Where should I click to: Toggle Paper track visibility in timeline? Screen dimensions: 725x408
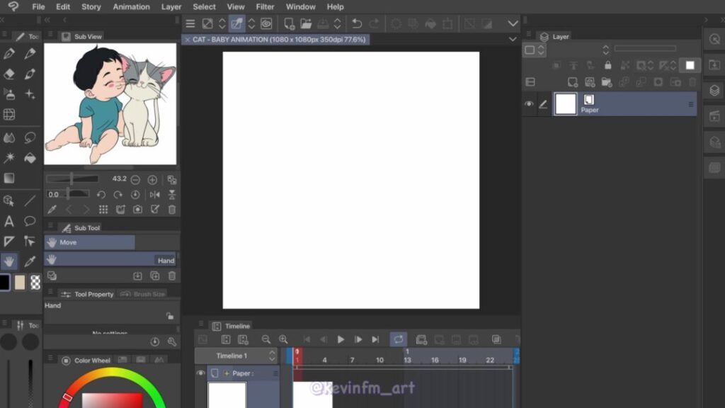point(200,373)
